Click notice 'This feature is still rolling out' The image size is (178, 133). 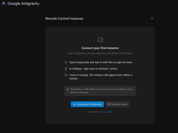101,91
